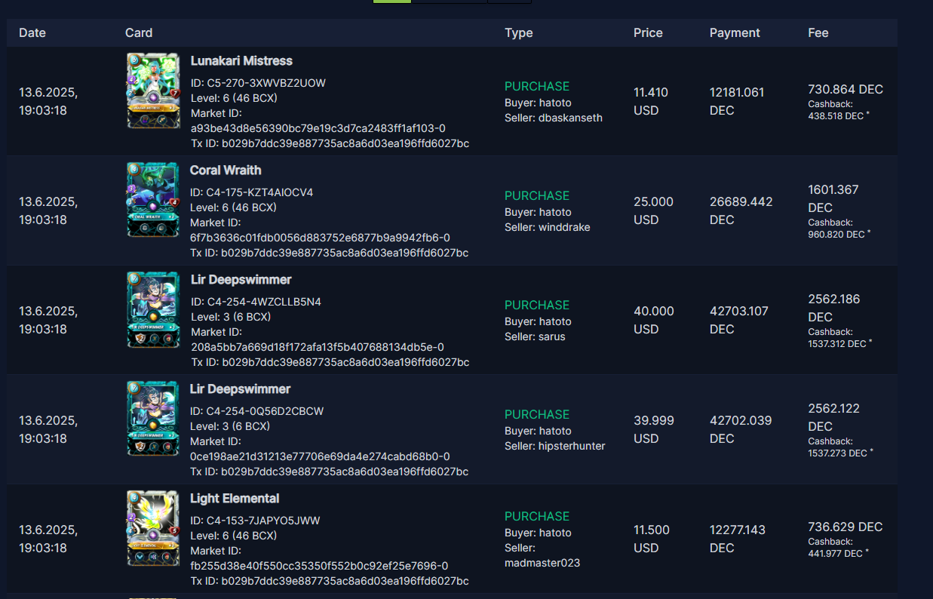The image size is (933, 599).
Task: Select seller name dbaskanseth
Action: (570, 118)
